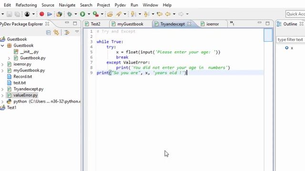Maximize the editor area
Screen dimensions: 305x171
coord(267,23)
